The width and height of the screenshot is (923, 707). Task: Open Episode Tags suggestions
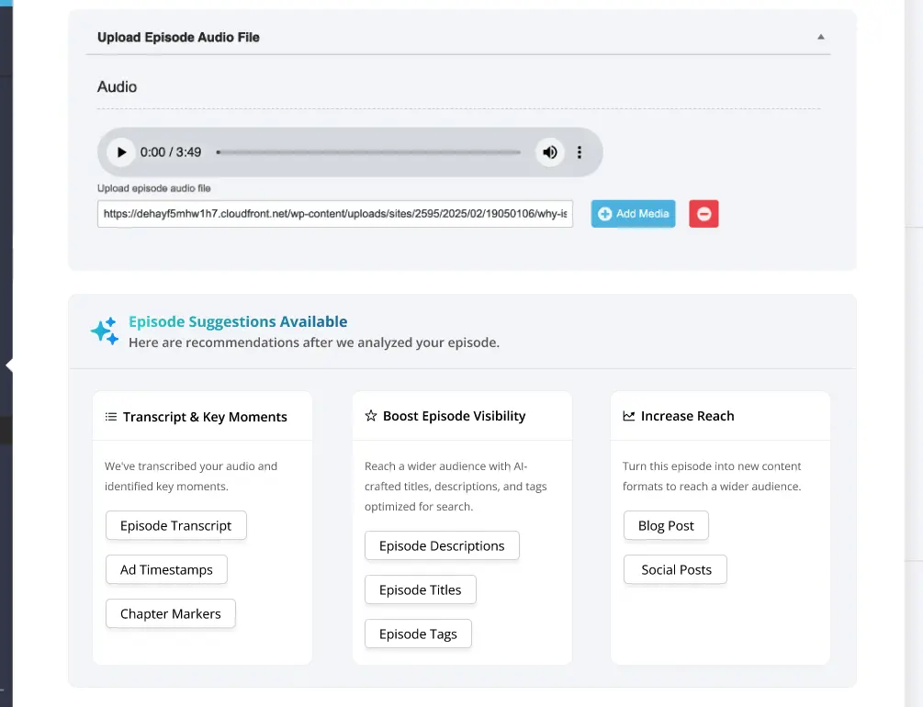[418, 634]
